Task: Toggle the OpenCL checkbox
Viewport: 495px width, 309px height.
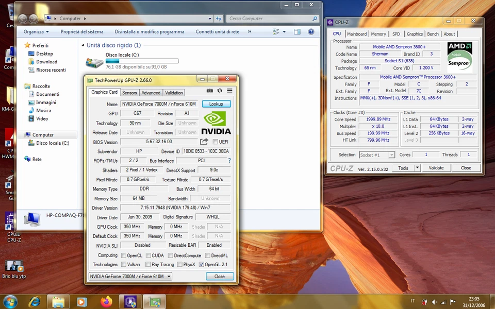Action: point(124,255)
